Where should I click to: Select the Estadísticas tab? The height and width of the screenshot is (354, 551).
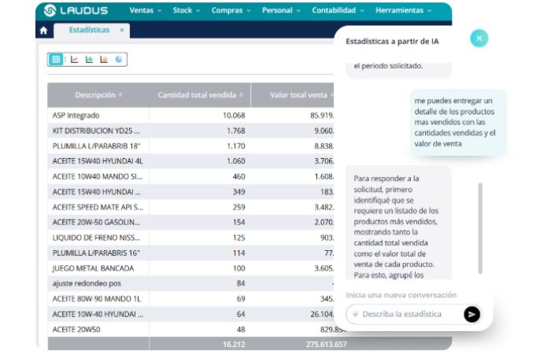pyautogui.click(x=89, y=30)
